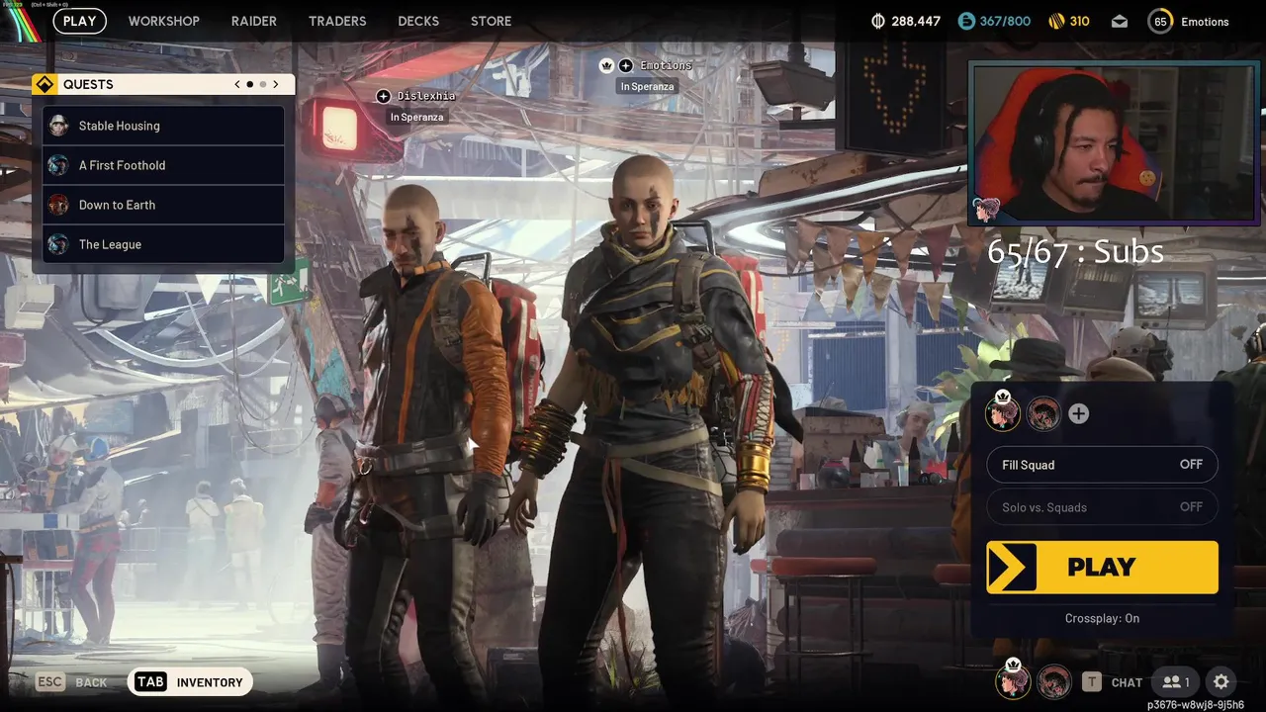
Task: Open Inventory with the TAB button
Action: [190, 681]
